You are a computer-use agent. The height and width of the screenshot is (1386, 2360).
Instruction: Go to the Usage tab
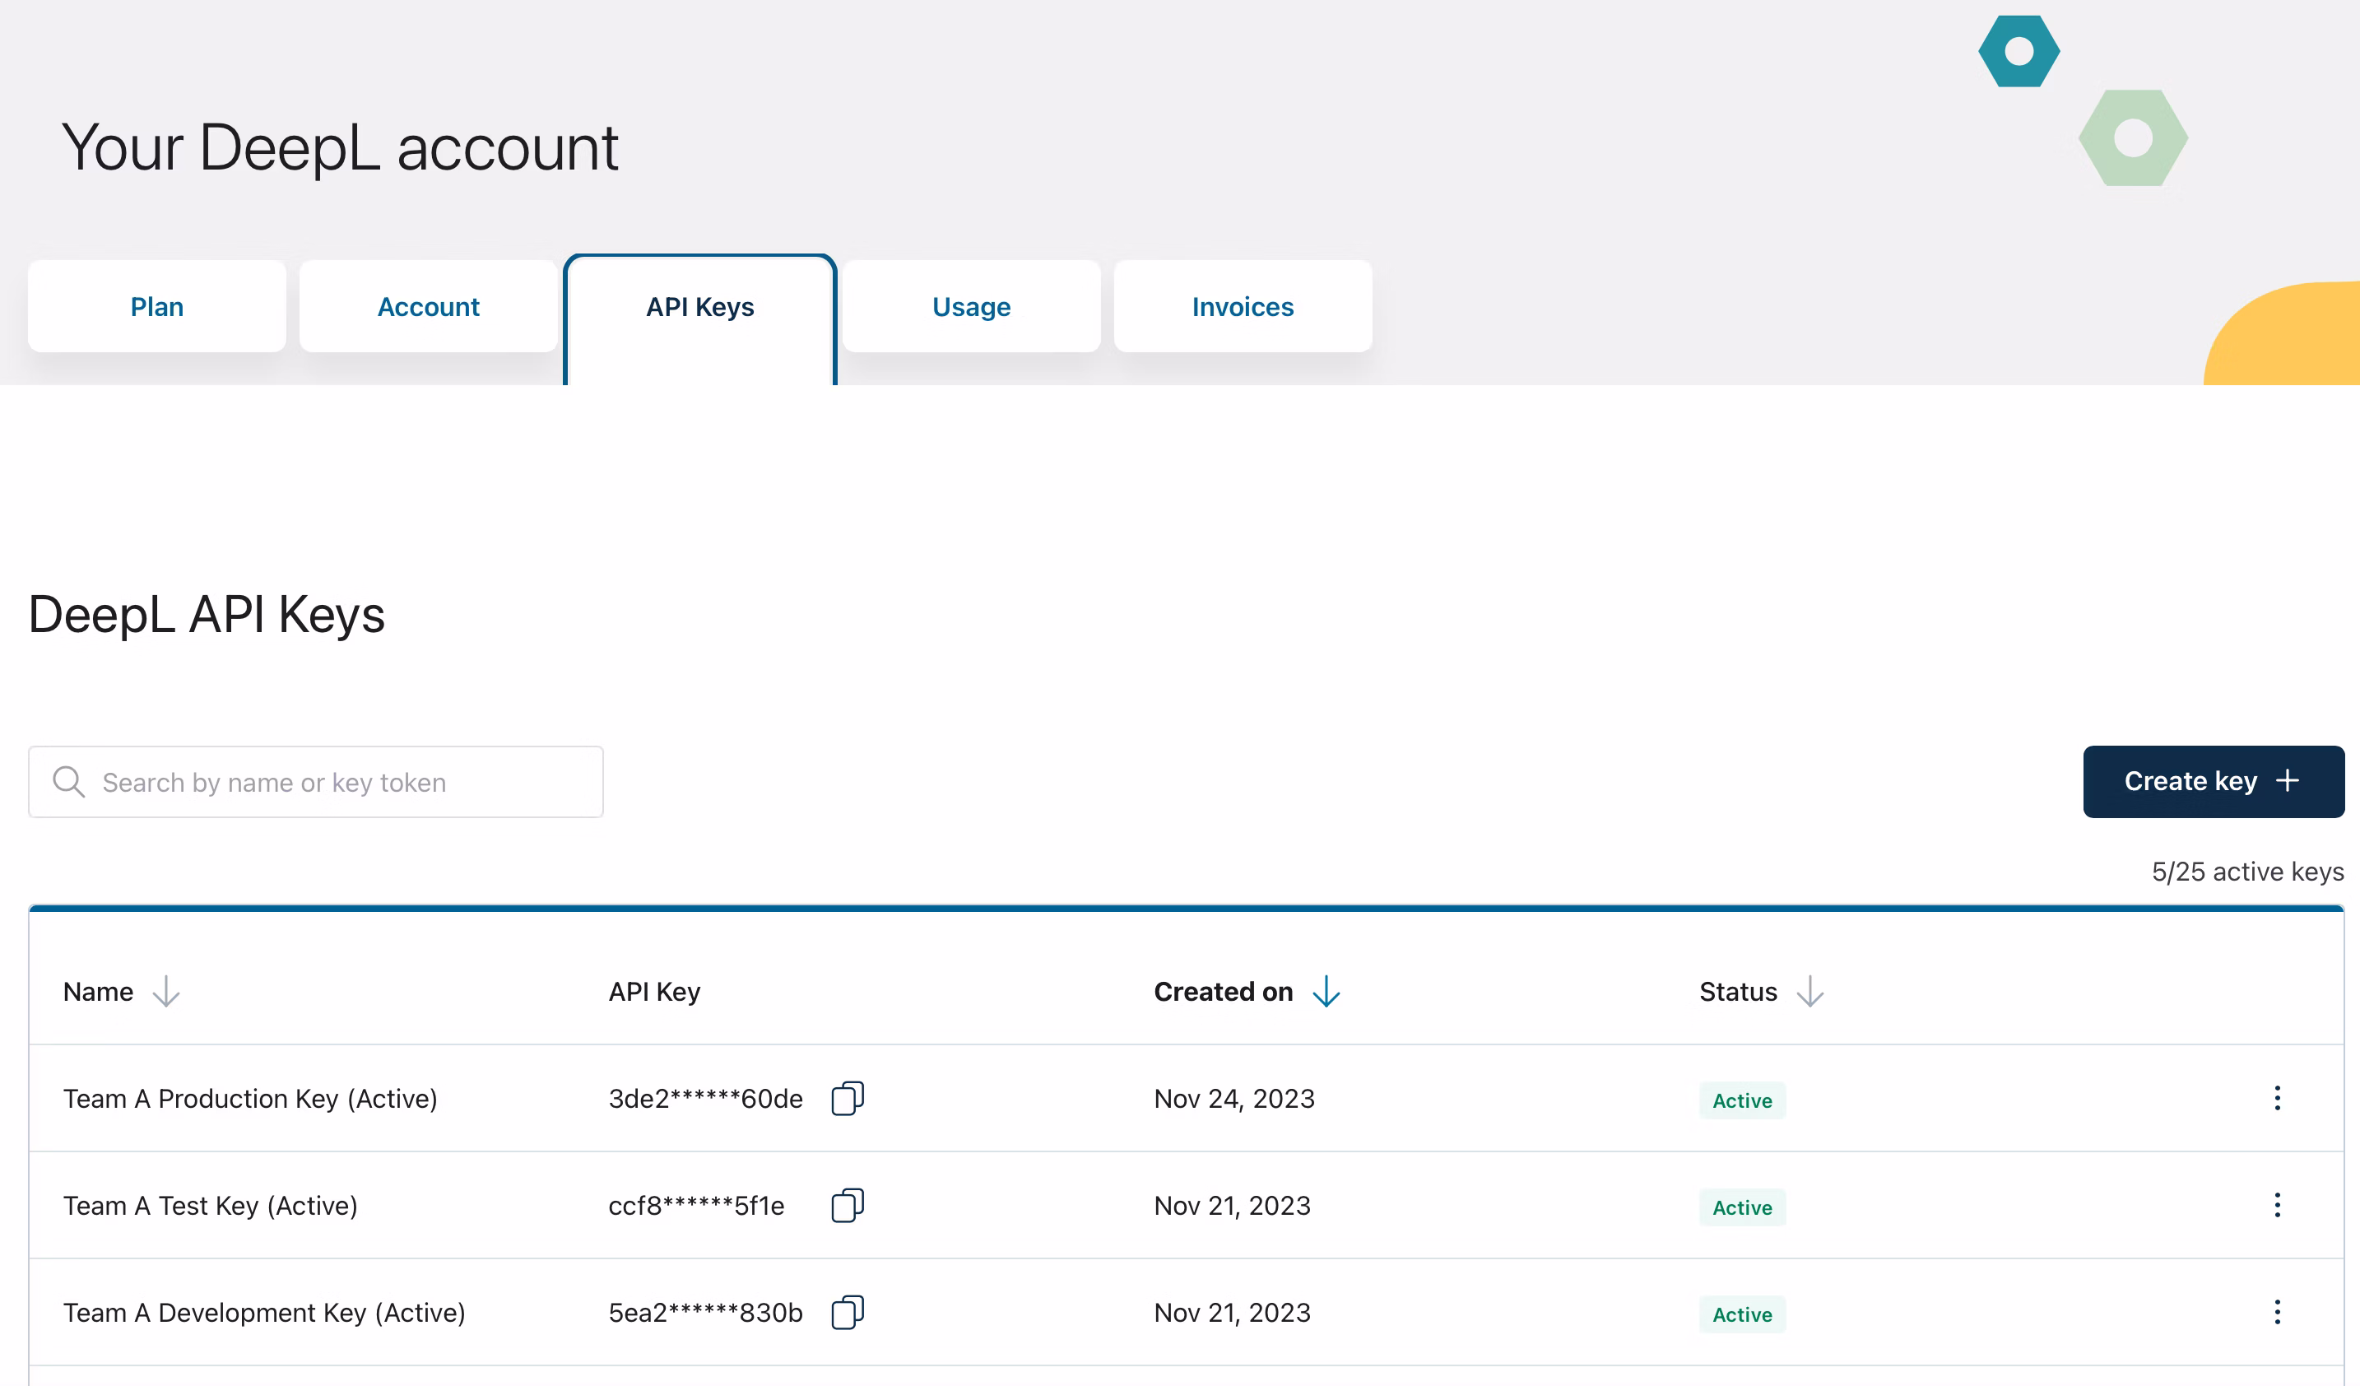[971, 306]
